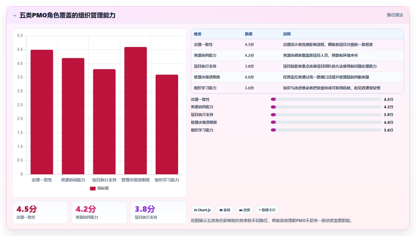The width and height of the screenshot is (416, 236).
Task: Click the 组织学习能力 progress bar
Action: [326, 130]
